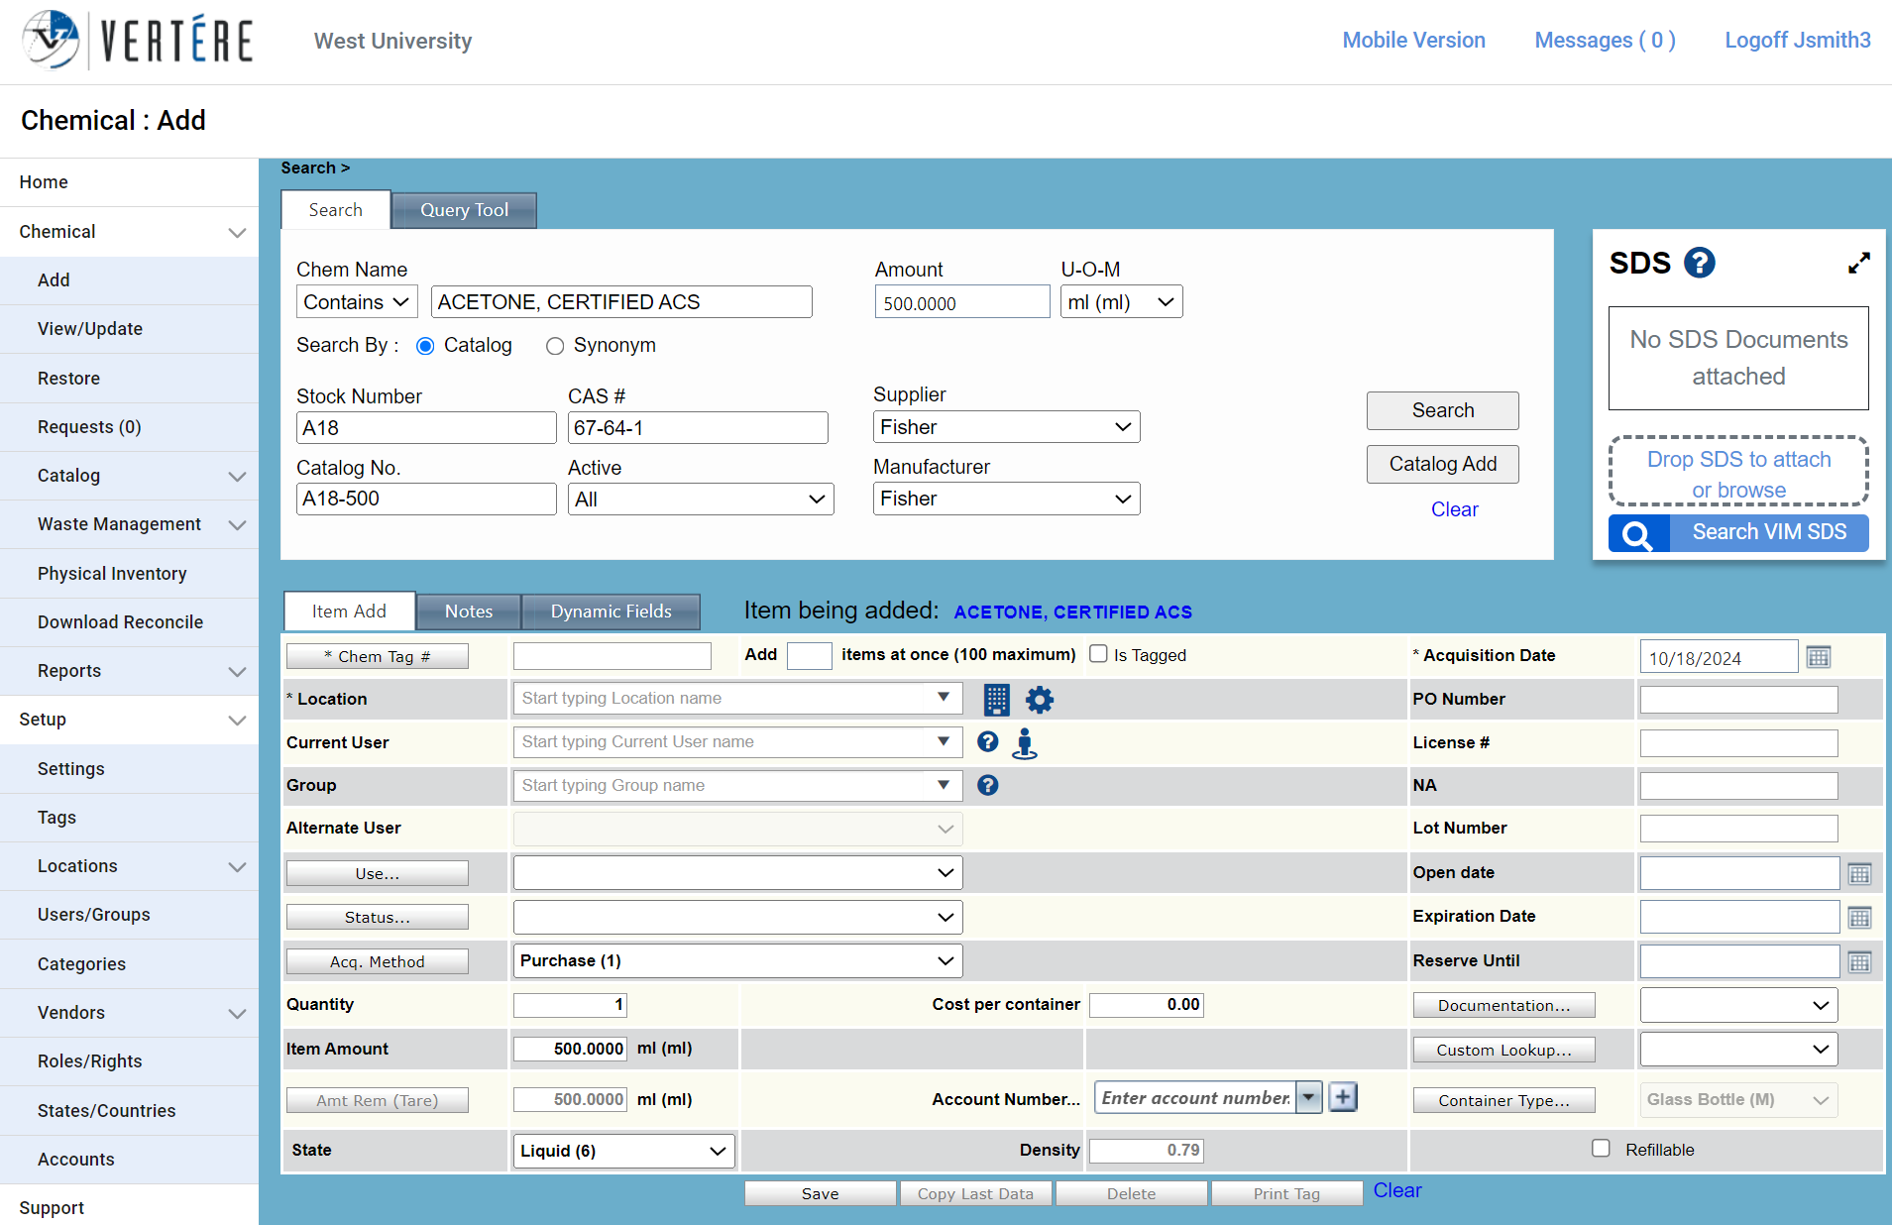Check the Is Tagged checkbox

(1098, 654)
